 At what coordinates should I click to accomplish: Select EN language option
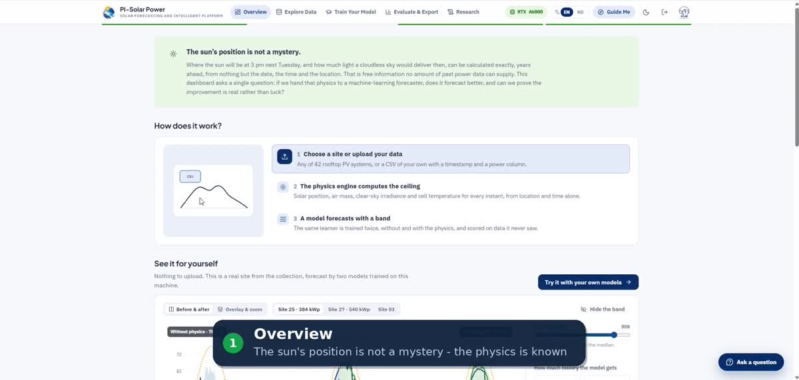567,12
